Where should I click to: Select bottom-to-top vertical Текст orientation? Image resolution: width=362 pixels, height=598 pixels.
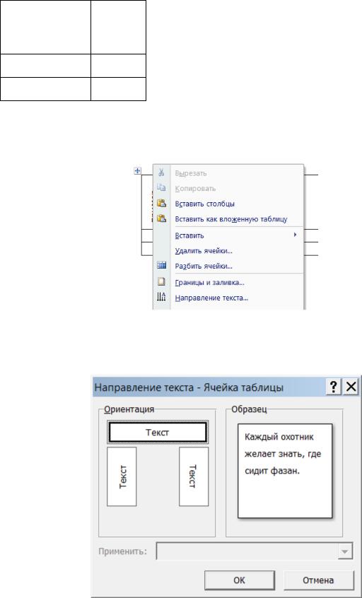pos(122,476)
